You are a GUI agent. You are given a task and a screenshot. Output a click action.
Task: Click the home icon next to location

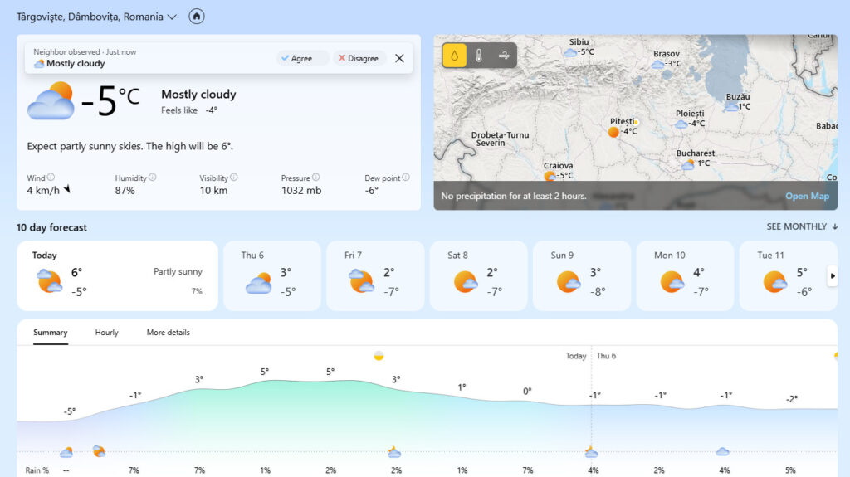[197, 17]
